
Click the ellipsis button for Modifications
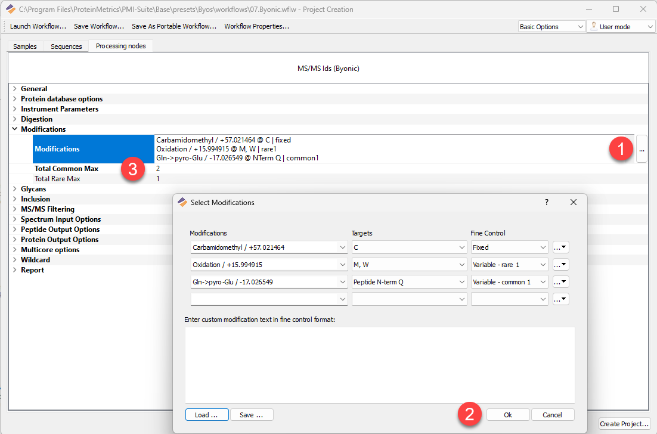(x=641, y=149)
